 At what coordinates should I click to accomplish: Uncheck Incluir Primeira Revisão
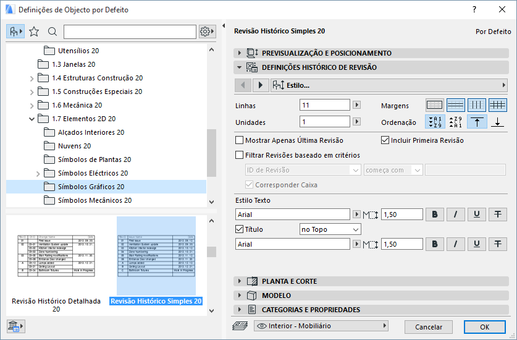[x=385, y=140]
